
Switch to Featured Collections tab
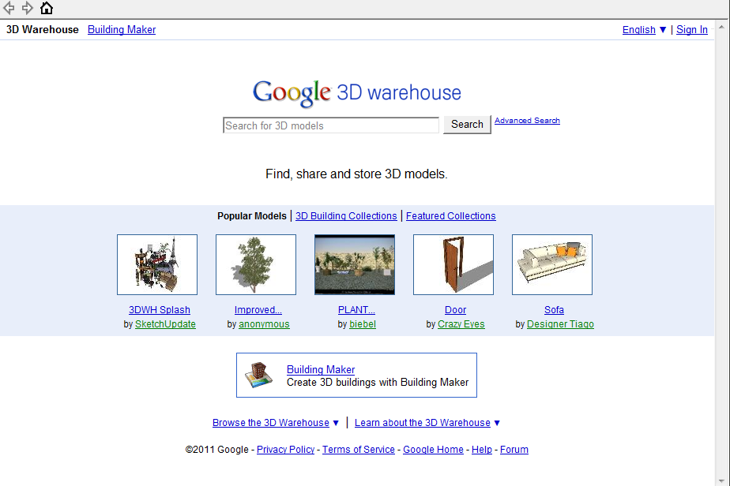click(450, 216)
